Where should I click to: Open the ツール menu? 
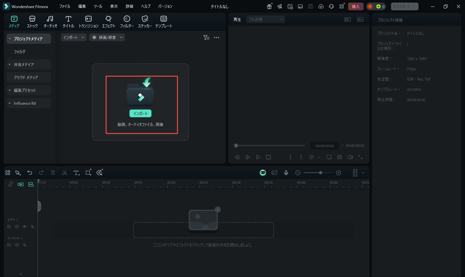98,6
